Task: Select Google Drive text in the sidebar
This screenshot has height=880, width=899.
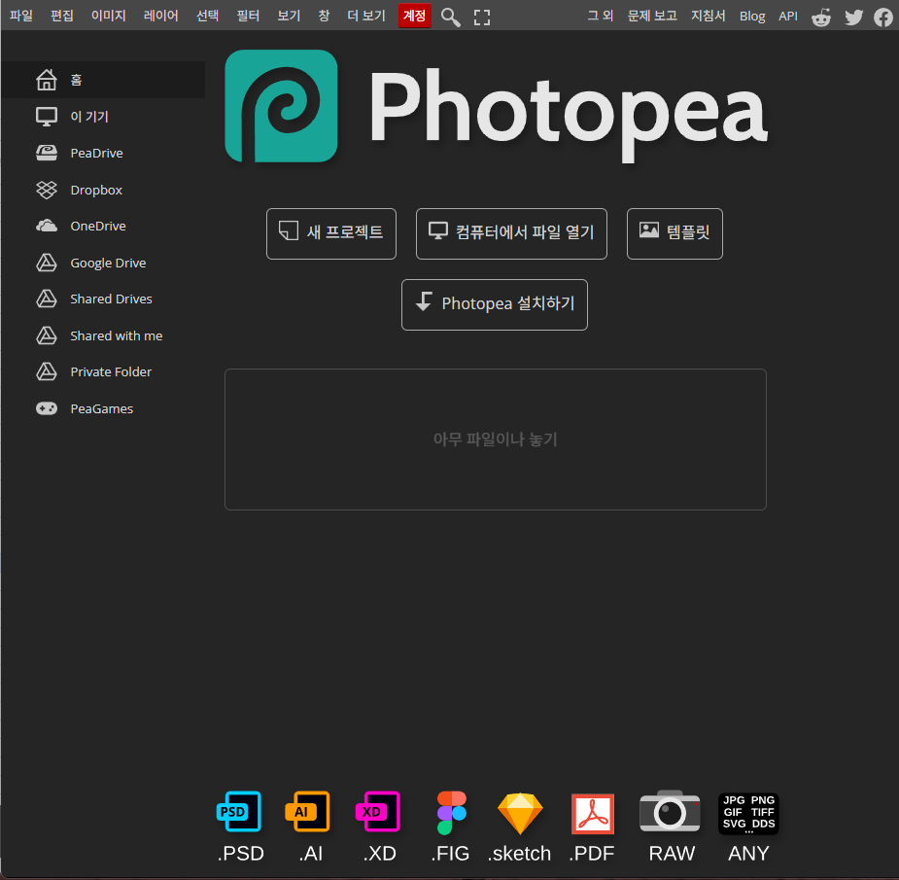Action: pyautogui.click(x=108, y=263)
